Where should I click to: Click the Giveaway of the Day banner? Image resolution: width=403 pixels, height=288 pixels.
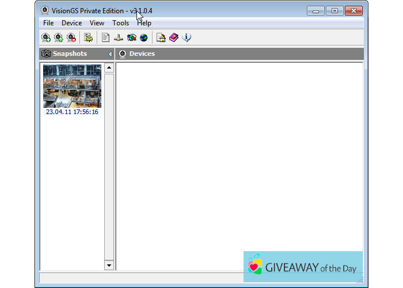[303, 267]
